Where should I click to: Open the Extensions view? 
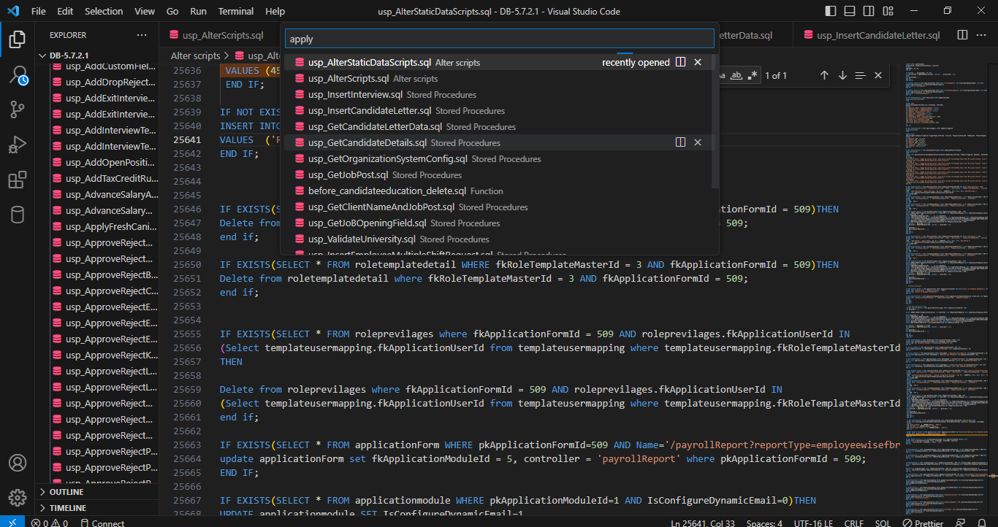[x=18, y=179]
